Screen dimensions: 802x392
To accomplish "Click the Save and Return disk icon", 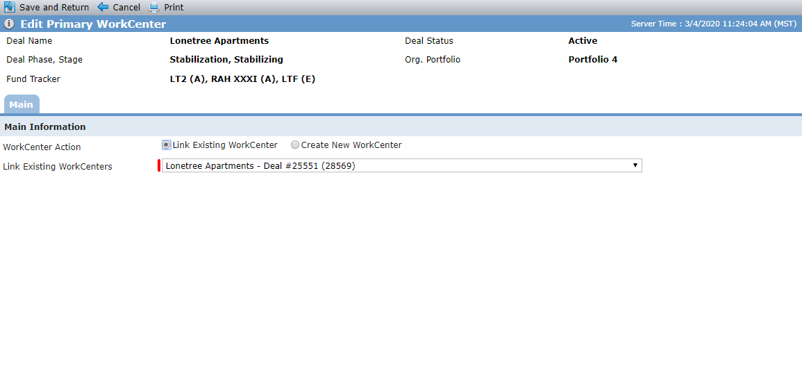I will 9,7.
